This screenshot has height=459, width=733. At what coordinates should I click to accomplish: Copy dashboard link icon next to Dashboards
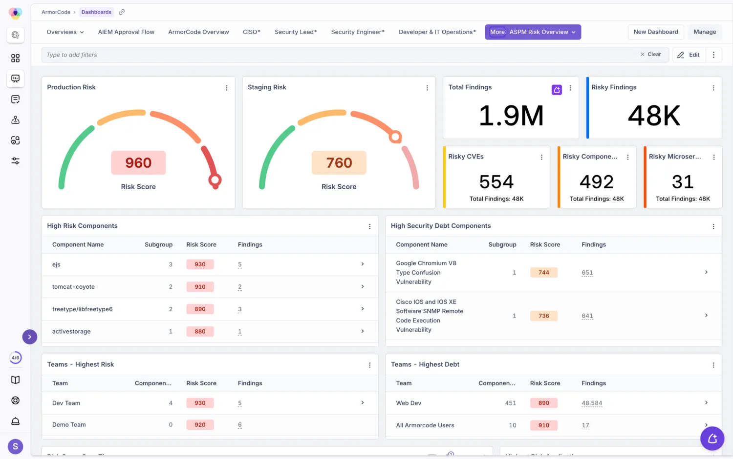[x=122, y=12]
